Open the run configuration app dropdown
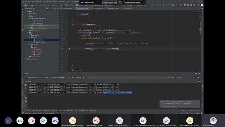This screenshot has height=127, width=225. point(131,5)
